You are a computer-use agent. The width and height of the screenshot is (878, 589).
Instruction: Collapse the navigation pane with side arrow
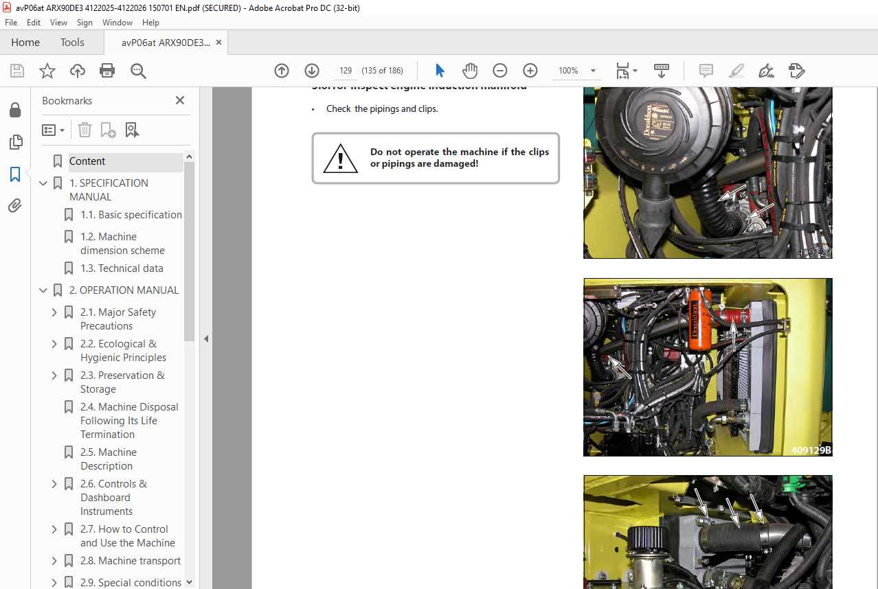205,338
